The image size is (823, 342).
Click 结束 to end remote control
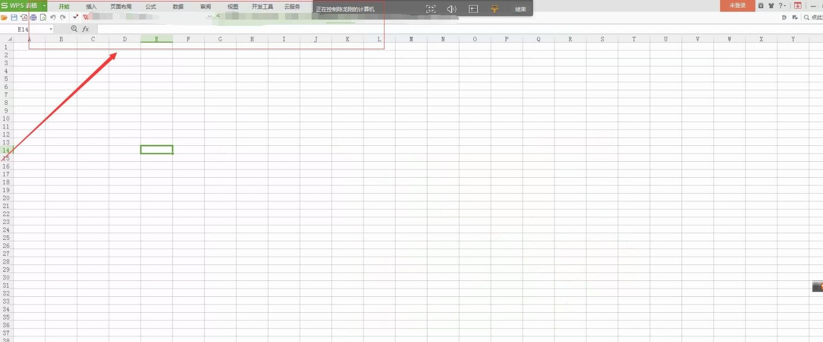click(521, 9)
